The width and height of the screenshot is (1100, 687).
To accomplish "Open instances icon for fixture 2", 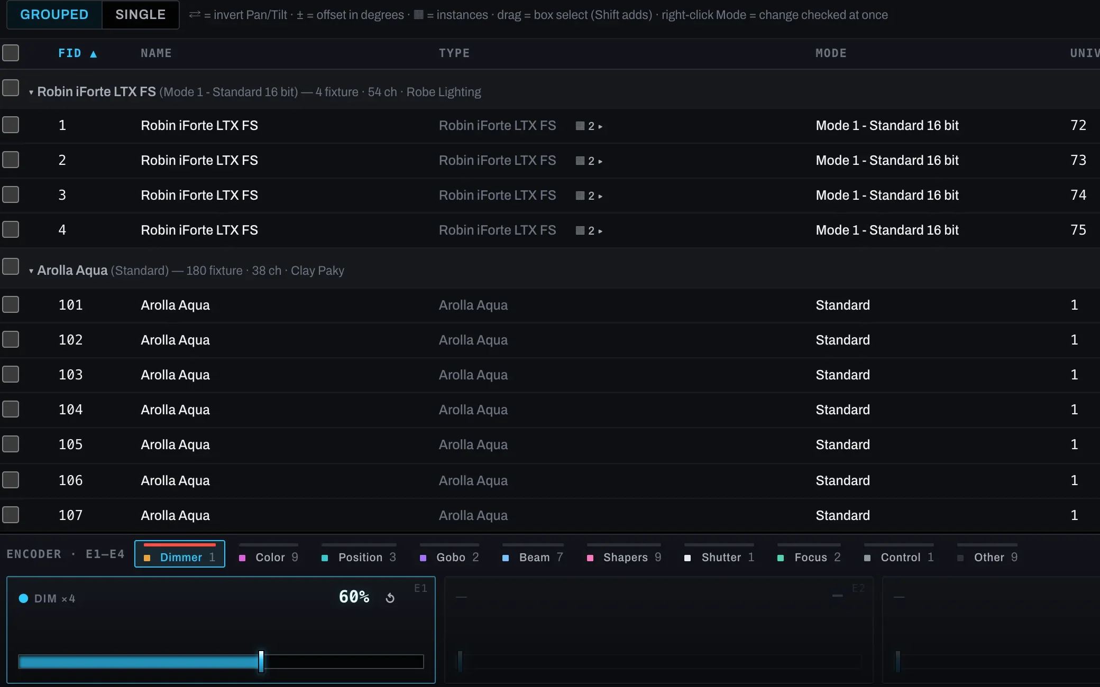I will point(580,161).
